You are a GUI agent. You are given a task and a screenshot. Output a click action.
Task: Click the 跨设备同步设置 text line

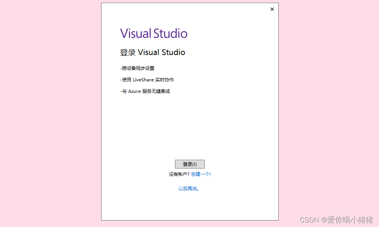click(137, 68)
